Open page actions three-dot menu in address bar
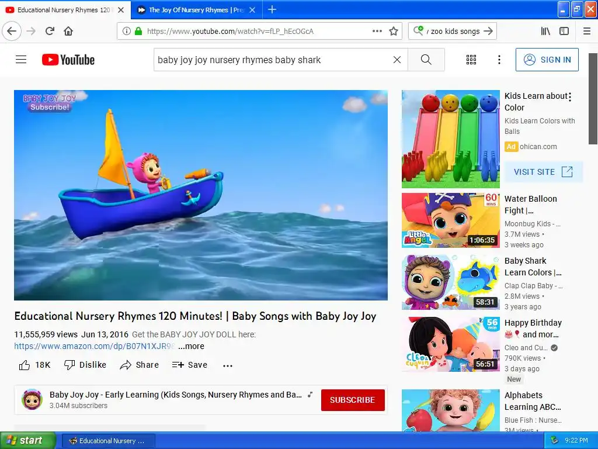Viewport: 598px width, 449px height. [x=377, y=32]
